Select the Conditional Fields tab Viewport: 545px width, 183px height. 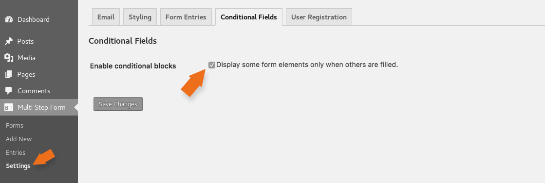[x=248, y=17]
